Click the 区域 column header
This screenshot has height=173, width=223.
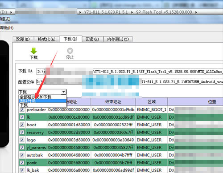152,102
